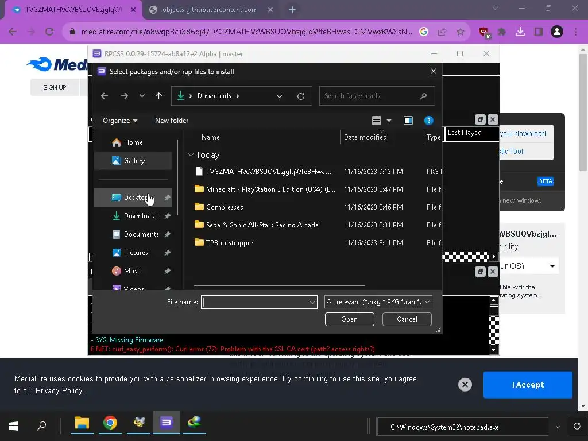Sort files by Date modified column
Viewport: 588px width, 441px height.
pos(365,137)
